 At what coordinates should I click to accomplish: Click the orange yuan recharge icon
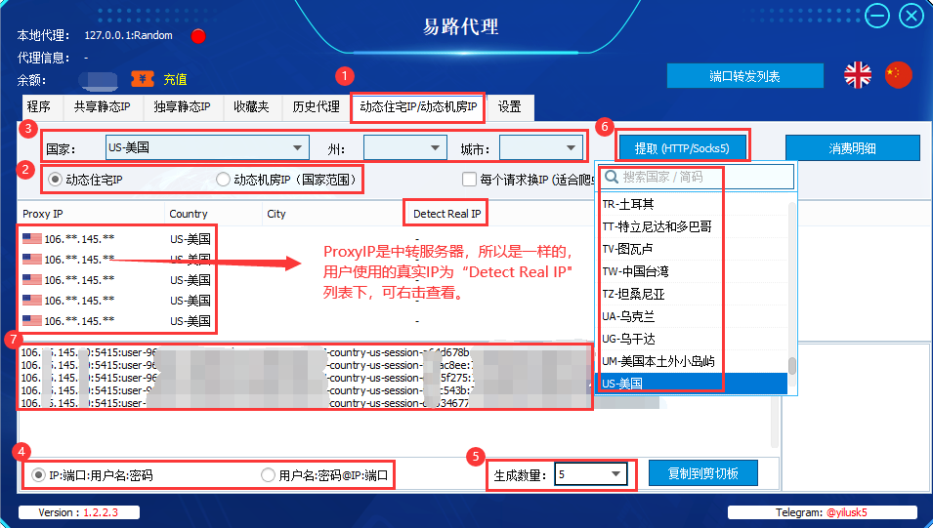tap(143, 79)
